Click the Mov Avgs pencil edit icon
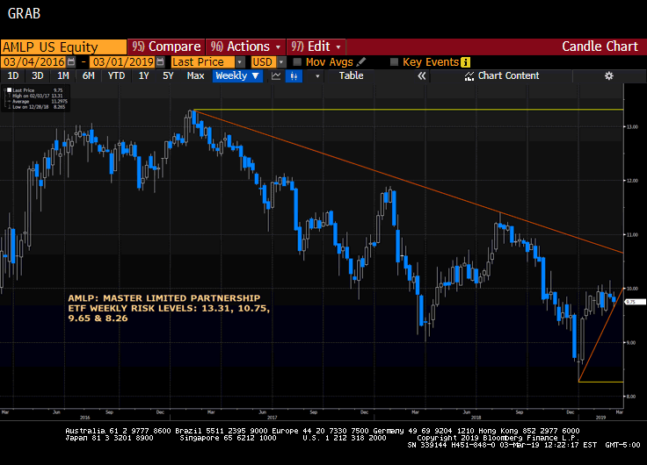The image size is (647, 465). tap(361, 61)
